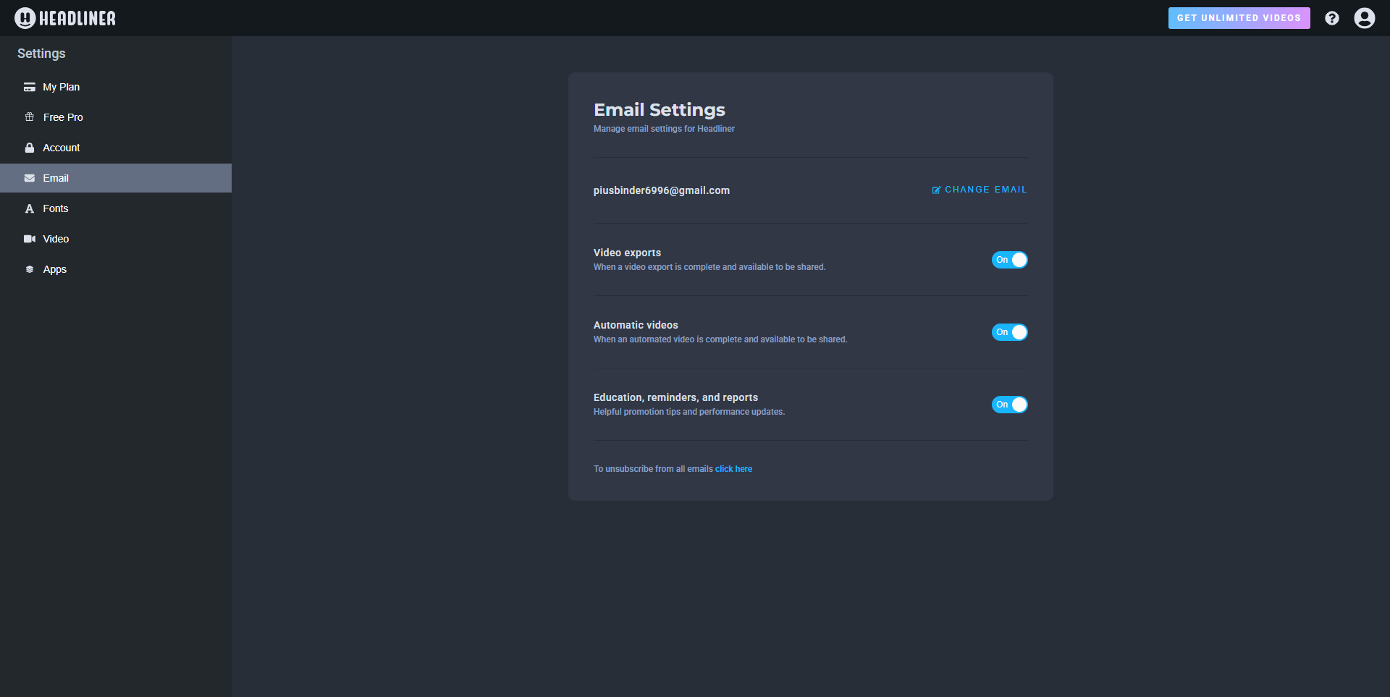Click the Headliner wordmark text

pyautogui.click(x=77, y=18)
